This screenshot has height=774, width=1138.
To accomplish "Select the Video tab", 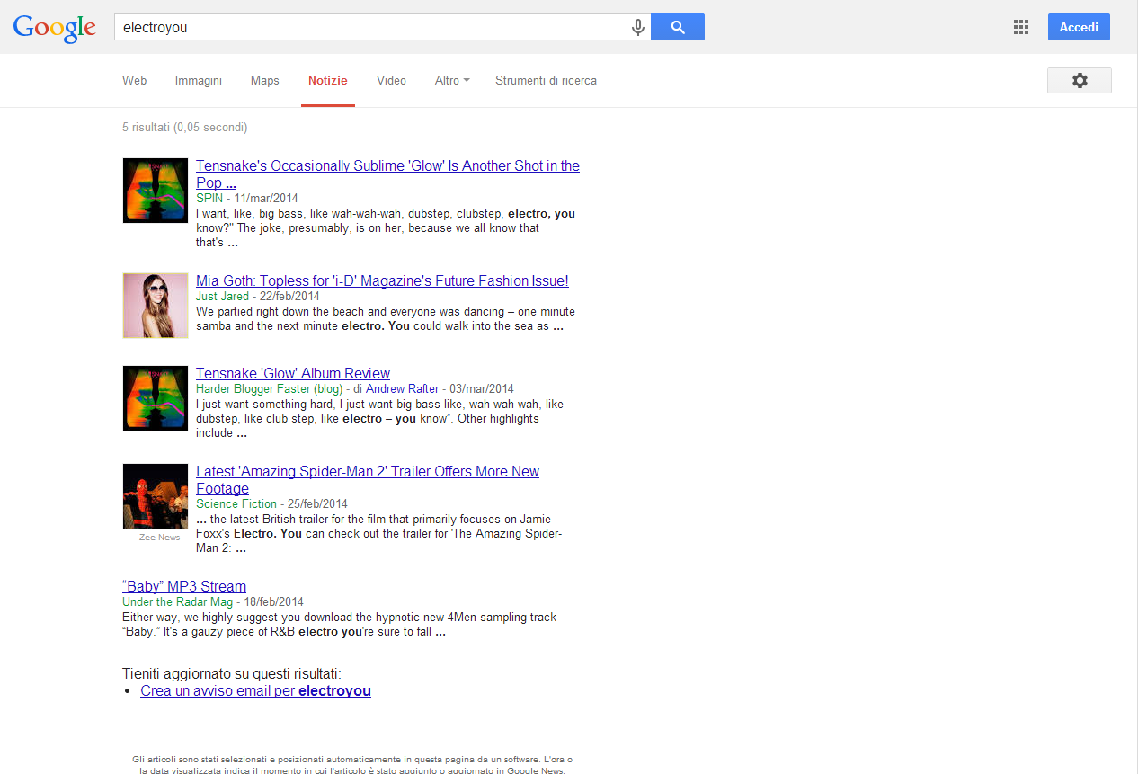I will coord(391,80).
